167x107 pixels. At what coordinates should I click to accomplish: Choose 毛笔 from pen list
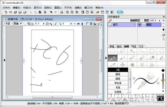pyautogui.click(x=118, y=87)
